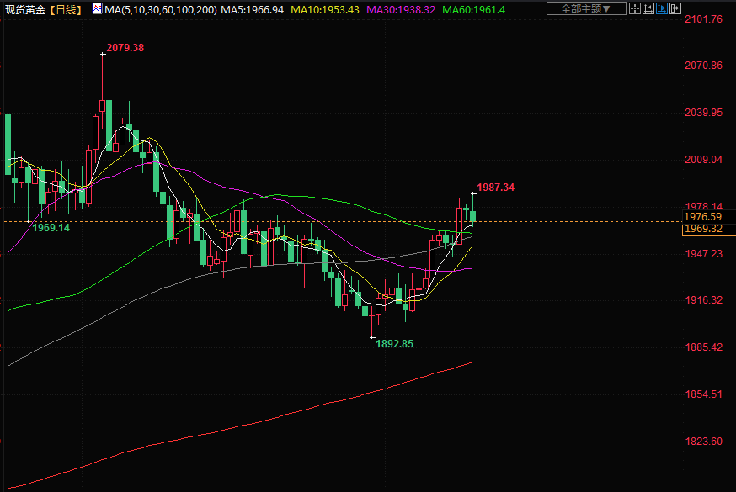The image size is (736, 492).
Task: Click the 2101.76 price axis label
Action: [704, 19]
